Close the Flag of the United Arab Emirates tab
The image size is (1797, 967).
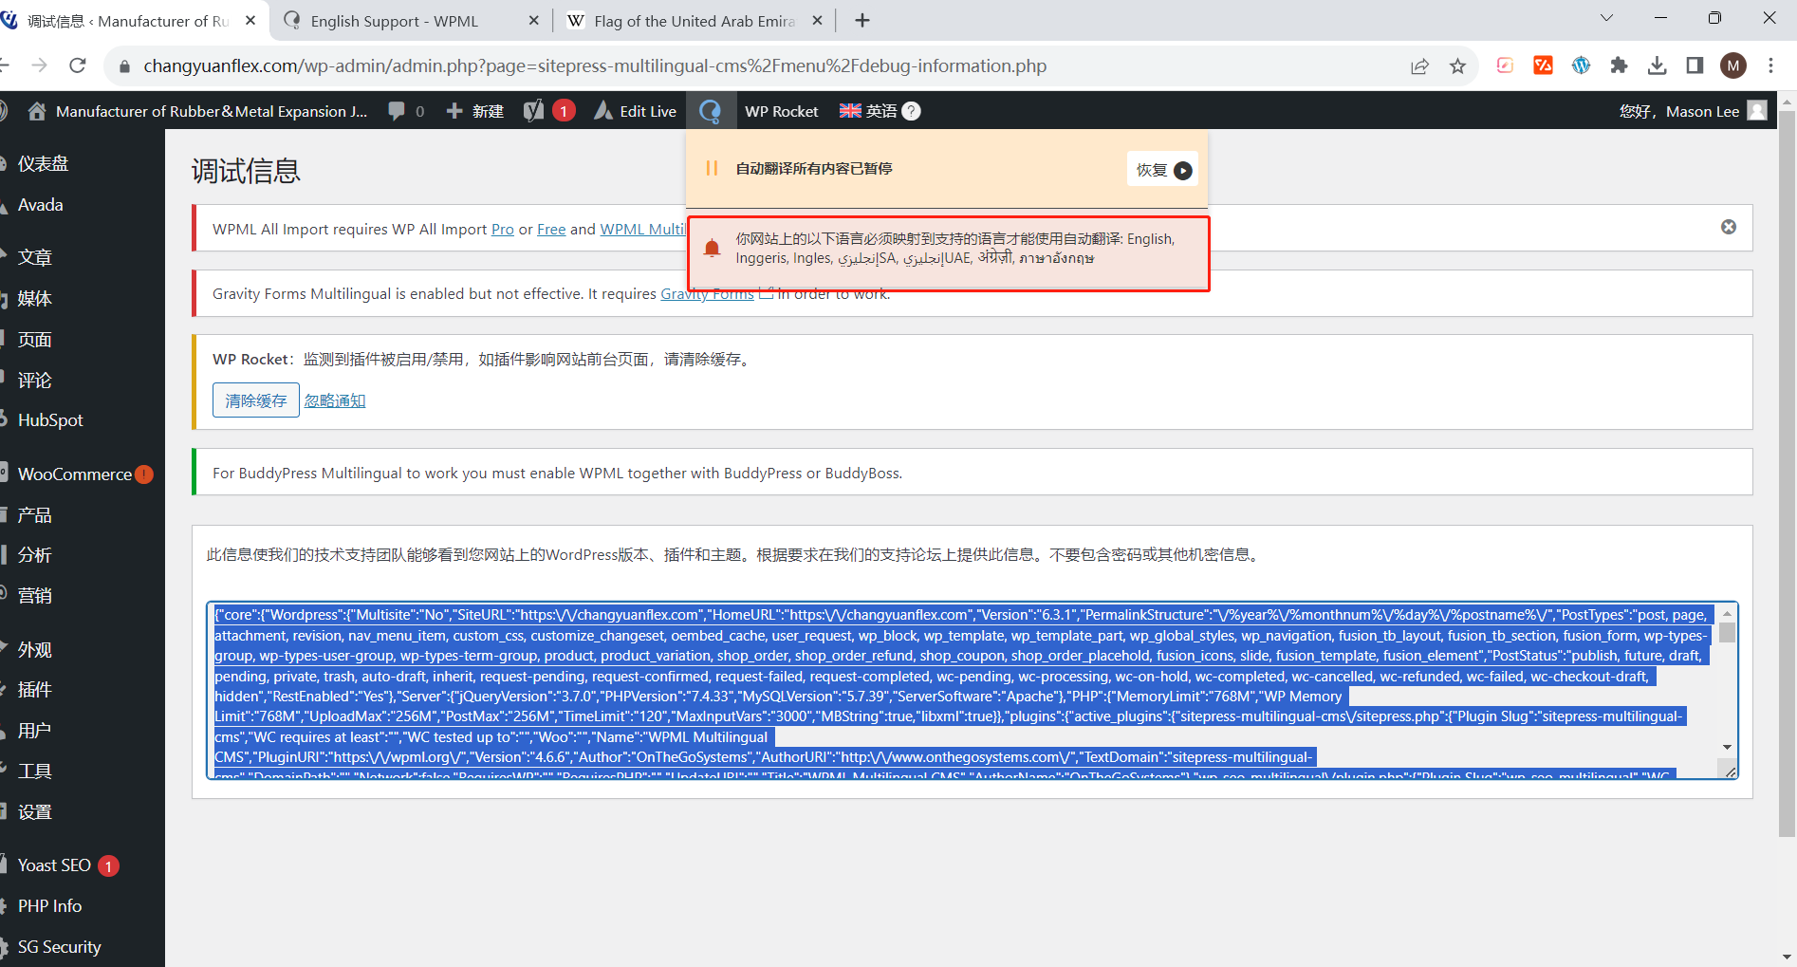pyautogui.click(x=817, y=21)
